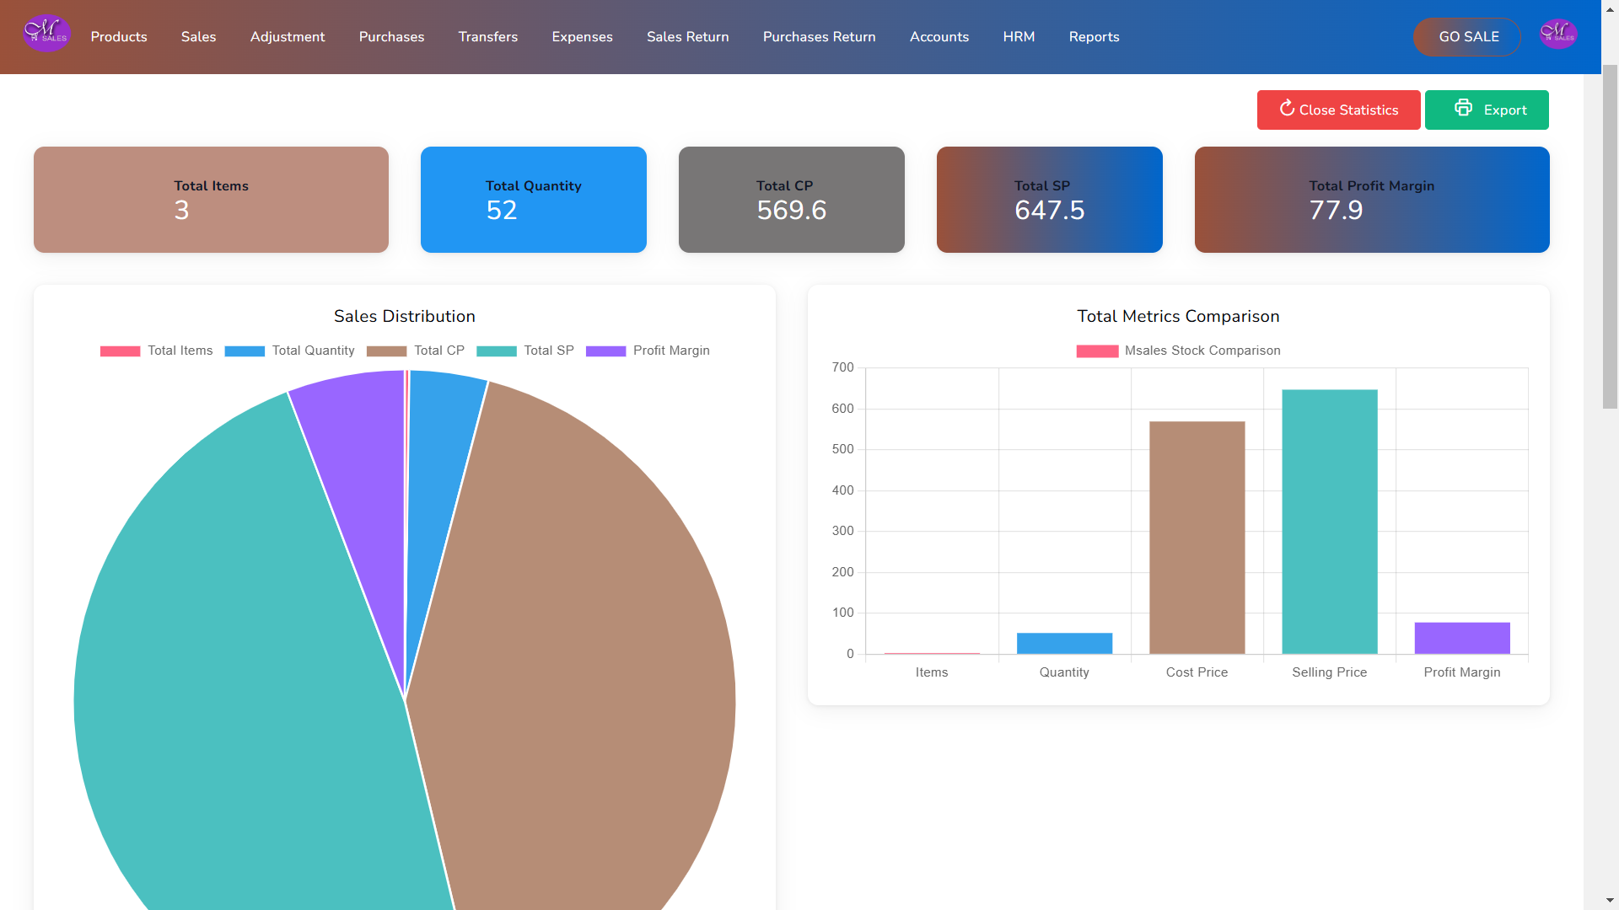This screenshot has width=1619, height=910.
Task: Click the Sales Return menu icon
Action: (x=687, y=37)
